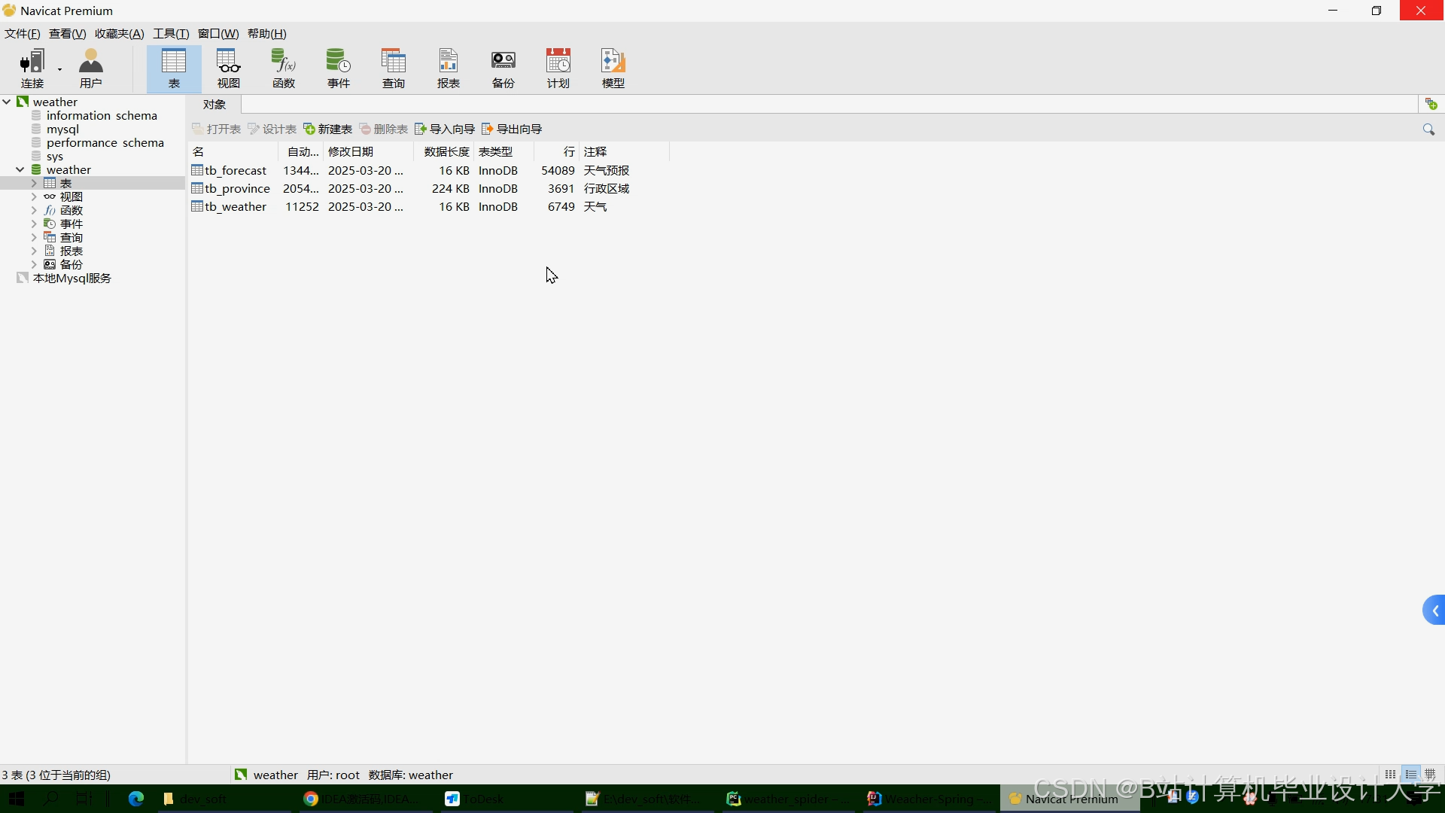
Task: Select the tb_province table row
Action: coord(237,189)
